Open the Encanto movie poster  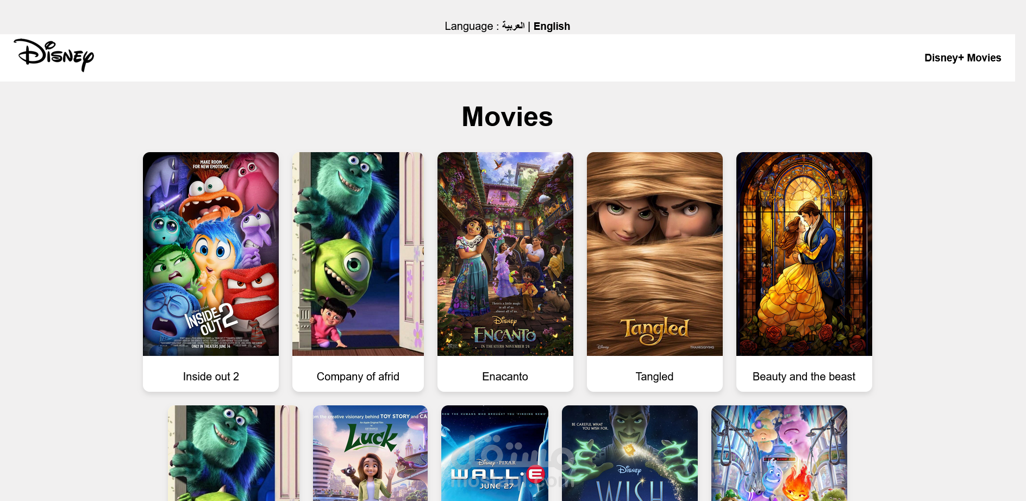(x=505, y=254)
